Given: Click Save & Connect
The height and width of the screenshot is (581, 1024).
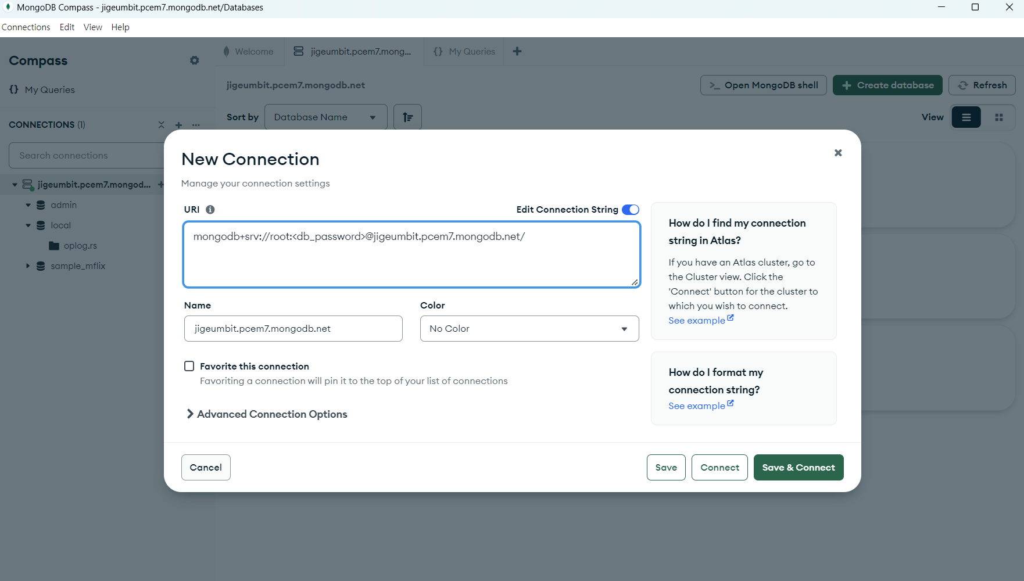Looking at the screenshot, I should (x=799, y=468).
